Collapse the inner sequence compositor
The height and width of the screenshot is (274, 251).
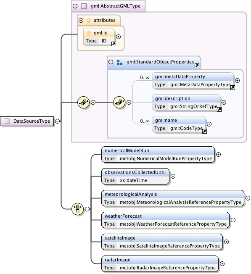pyautogui.click(x=129, y=102)
